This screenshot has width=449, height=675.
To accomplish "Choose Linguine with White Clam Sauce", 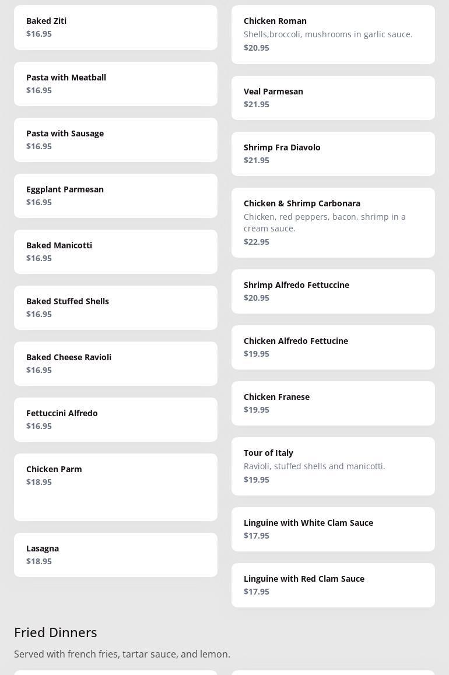I will point(333,529).
